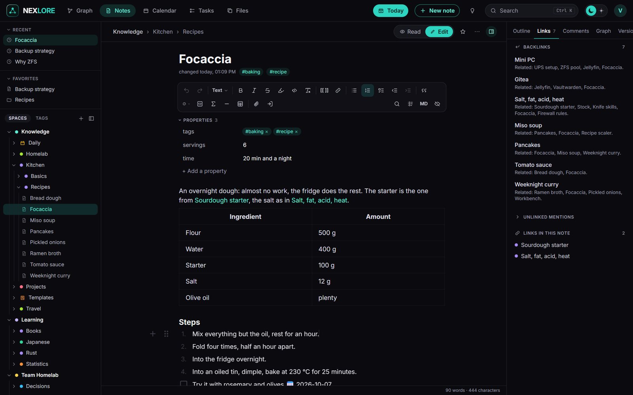Image resolution: width=633 pixels, height=395 pixels.
Task: Switch to the Outline tab
Action: point(521,31)
